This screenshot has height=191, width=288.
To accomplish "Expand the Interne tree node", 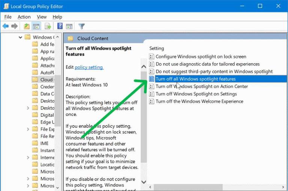I will click(28, 157).
